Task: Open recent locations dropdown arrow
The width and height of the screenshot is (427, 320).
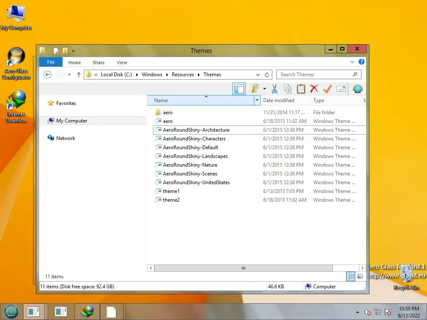Action: click(70, 75)
